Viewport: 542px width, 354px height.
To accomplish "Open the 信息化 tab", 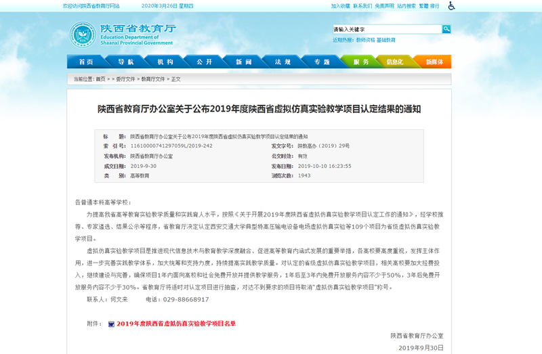I will pyautogui.click(x=394, y=62).
